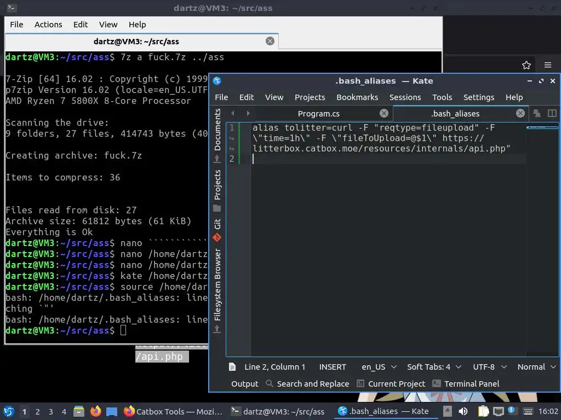This screenshot has width=561, height=420.
Task: Go to next tab with forward arrow
Action: pyautogui.click(x=248, y=113)
